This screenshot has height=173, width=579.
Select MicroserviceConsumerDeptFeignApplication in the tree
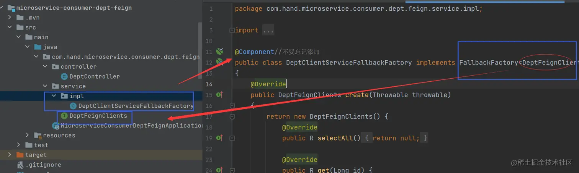coord(131,126)
